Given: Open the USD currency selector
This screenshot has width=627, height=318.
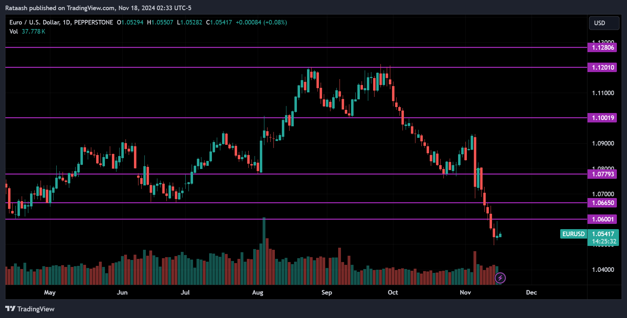Looking at the screenshot, I should click(604, 23).
